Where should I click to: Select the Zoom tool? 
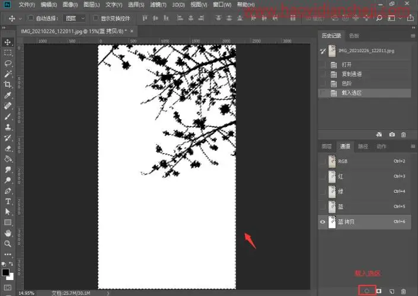(8, 243)
